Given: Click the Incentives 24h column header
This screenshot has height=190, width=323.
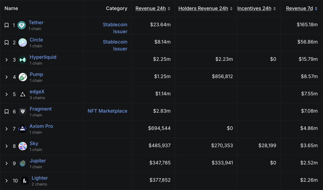Looking at the screenshot, I should 254,8.
